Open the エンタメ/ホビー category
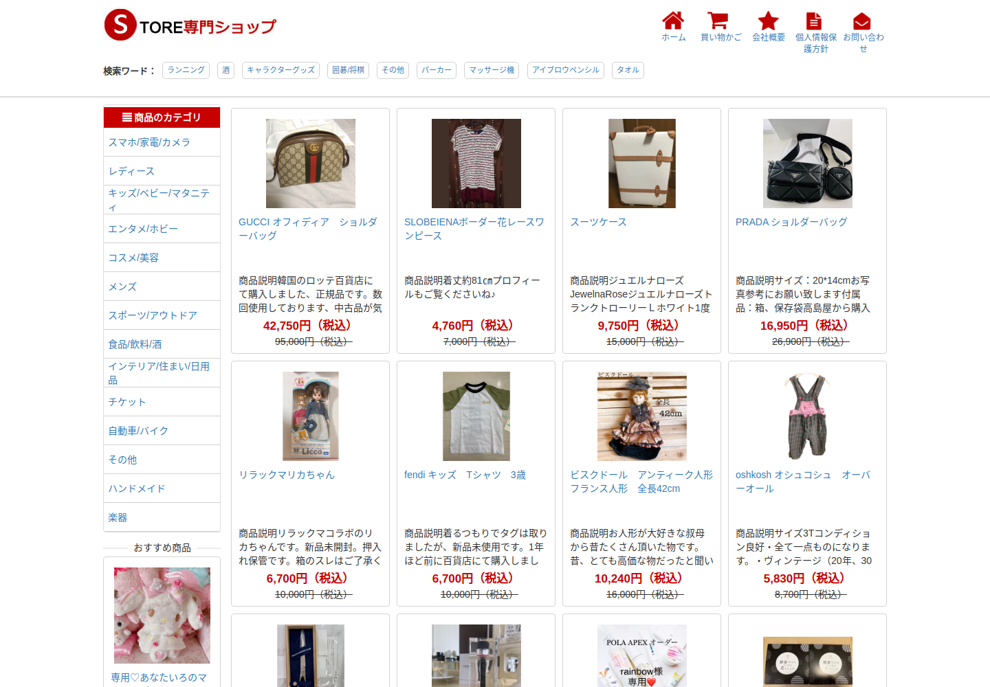Viewport: 990px width, 687px height. [162, 229]
